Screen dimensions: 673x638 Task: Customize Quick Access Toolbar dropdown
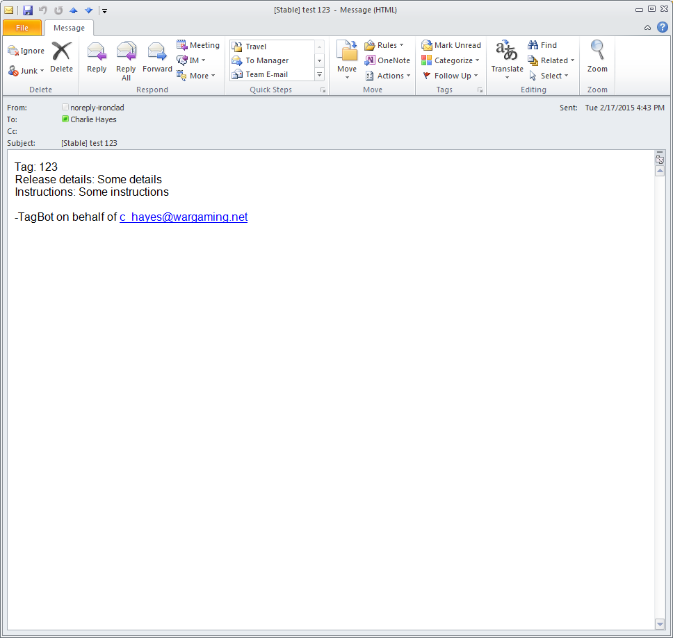[104, 10]
